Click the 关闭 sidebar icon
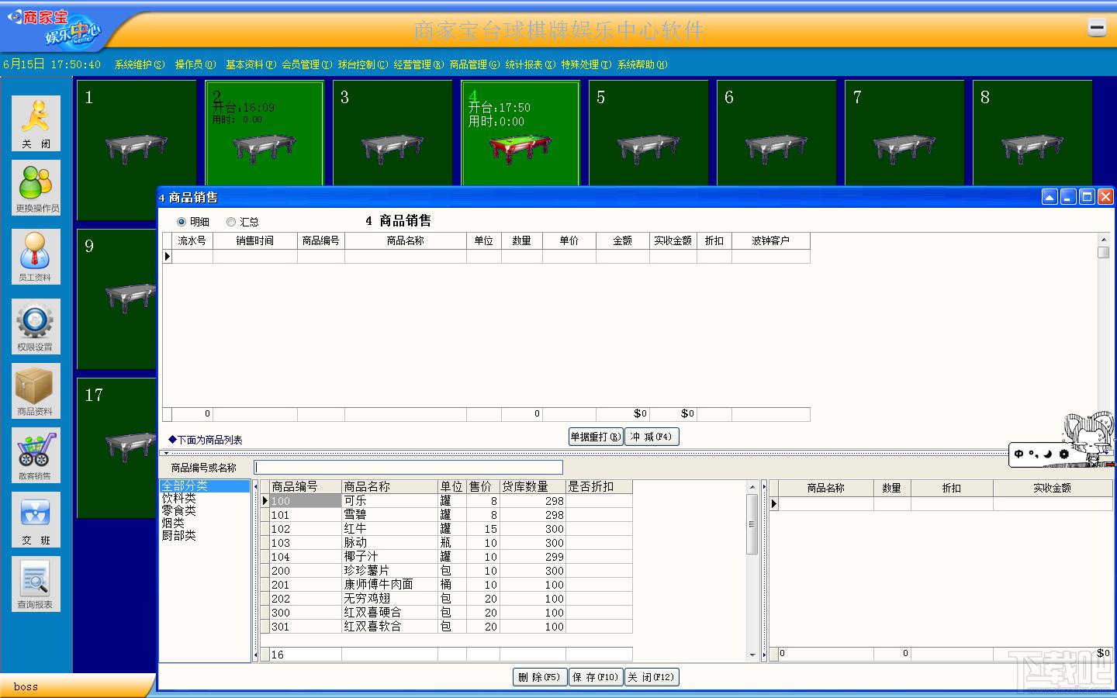Image resolution: width=1117 pixels, height=698 pixels. click(36, 123)
